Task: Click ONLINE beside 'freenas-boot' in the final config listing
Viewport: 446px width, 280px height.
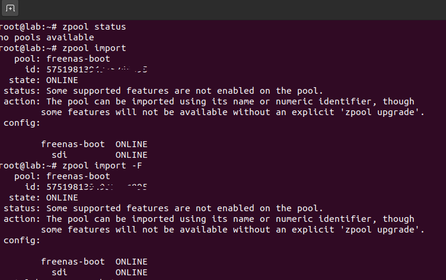Action: pos(131,262)
